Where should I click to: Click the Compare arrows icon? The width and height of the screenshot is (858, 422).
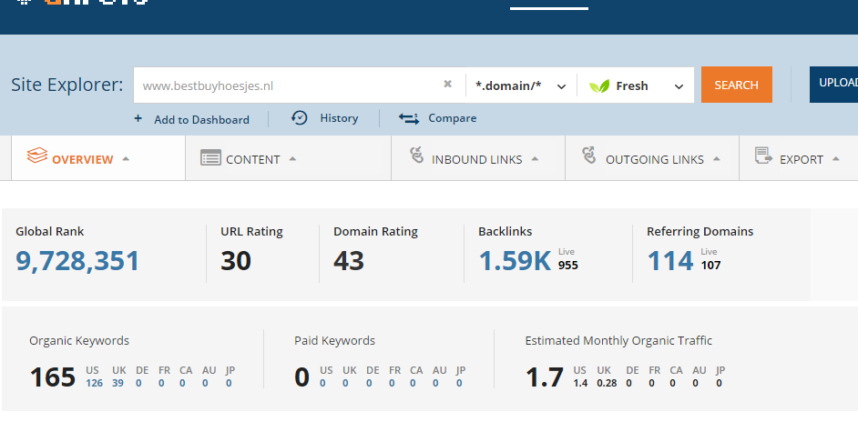(x=409, y=118)
